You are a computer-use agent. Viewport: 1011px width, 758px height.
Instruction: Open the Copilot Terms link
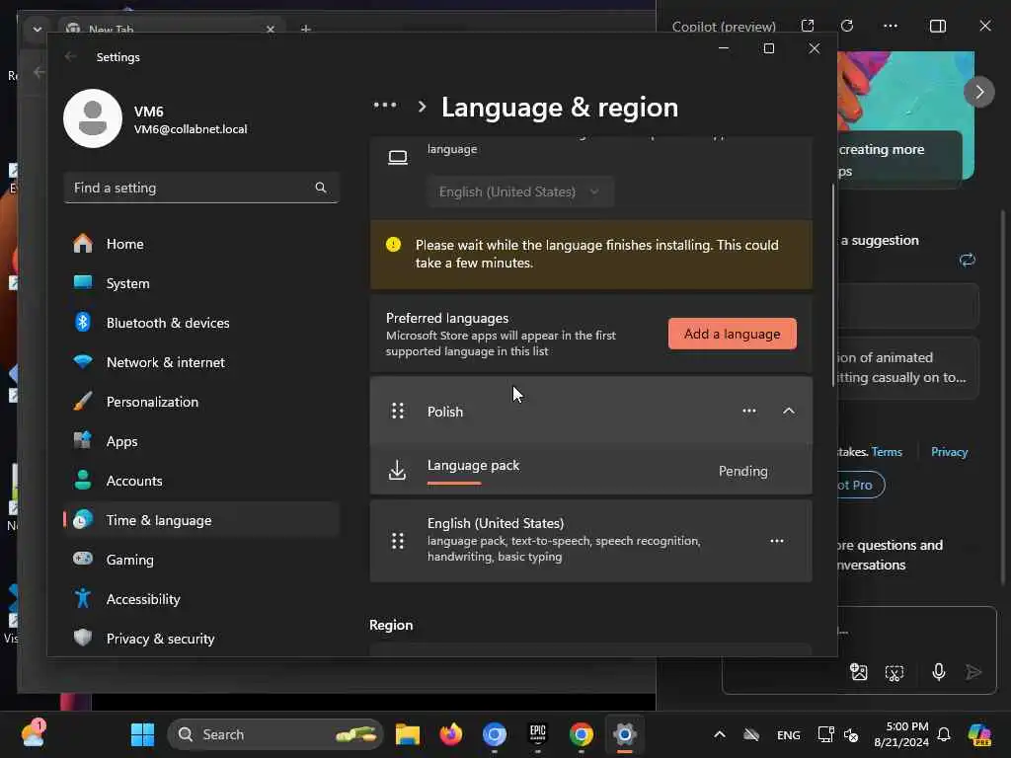coord(887,452)
